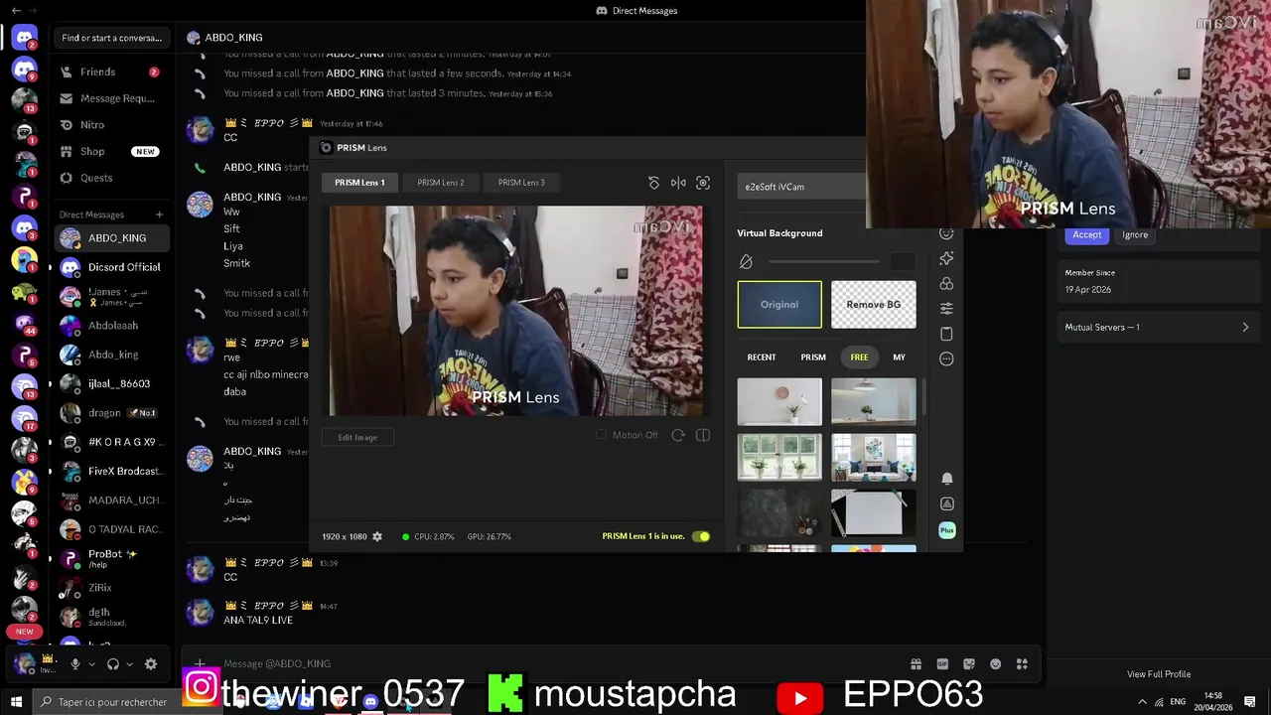The width and height of the screenshot is (1271, 715).
Task: Select living room sofa background thumbnail
Action: point(874,458)
